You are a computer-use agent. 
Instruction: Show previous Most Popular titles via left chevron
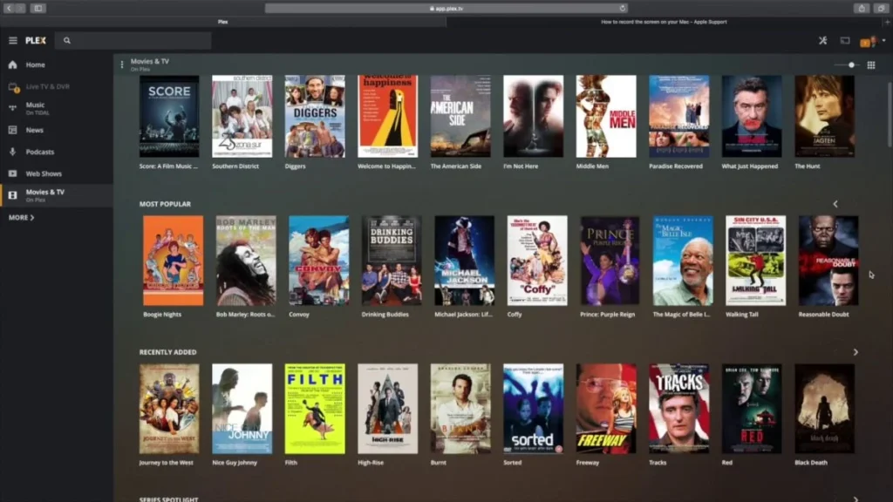click(x=835, y=203)
